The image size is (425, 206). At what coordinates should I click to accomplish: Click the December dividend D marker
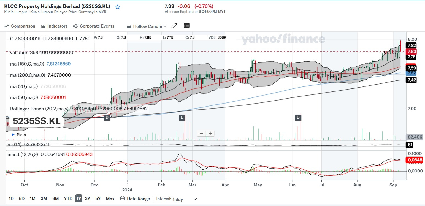[x=107, y=118]
